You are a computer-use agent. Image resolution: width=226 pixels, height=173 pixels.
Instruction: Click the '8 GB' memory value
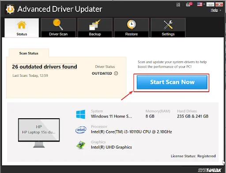tap(150, 117)
